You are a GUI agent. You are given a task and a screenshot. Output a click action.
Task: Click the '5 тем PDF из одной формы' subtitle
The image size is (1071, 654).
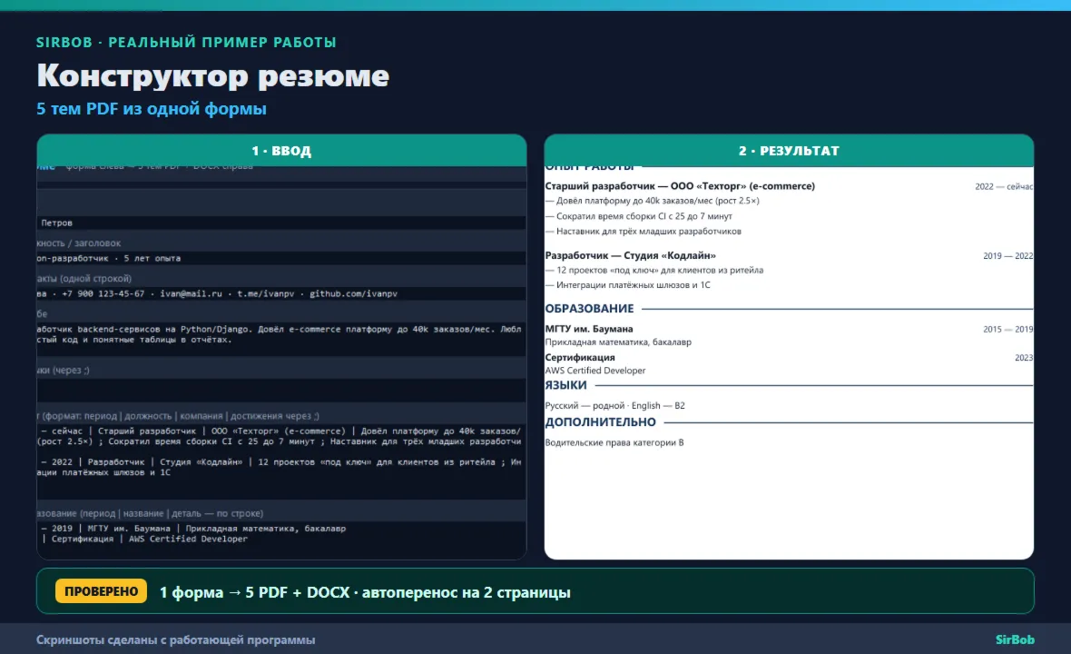151,109
